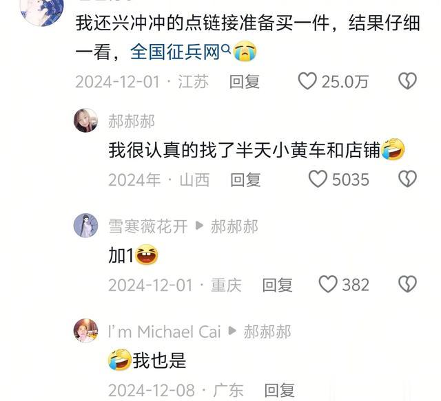Image resolution: width=441 pixels, height=401 pixels.
Task: Tap broken heart on the 重庆 comment
Action: point(407,285)
